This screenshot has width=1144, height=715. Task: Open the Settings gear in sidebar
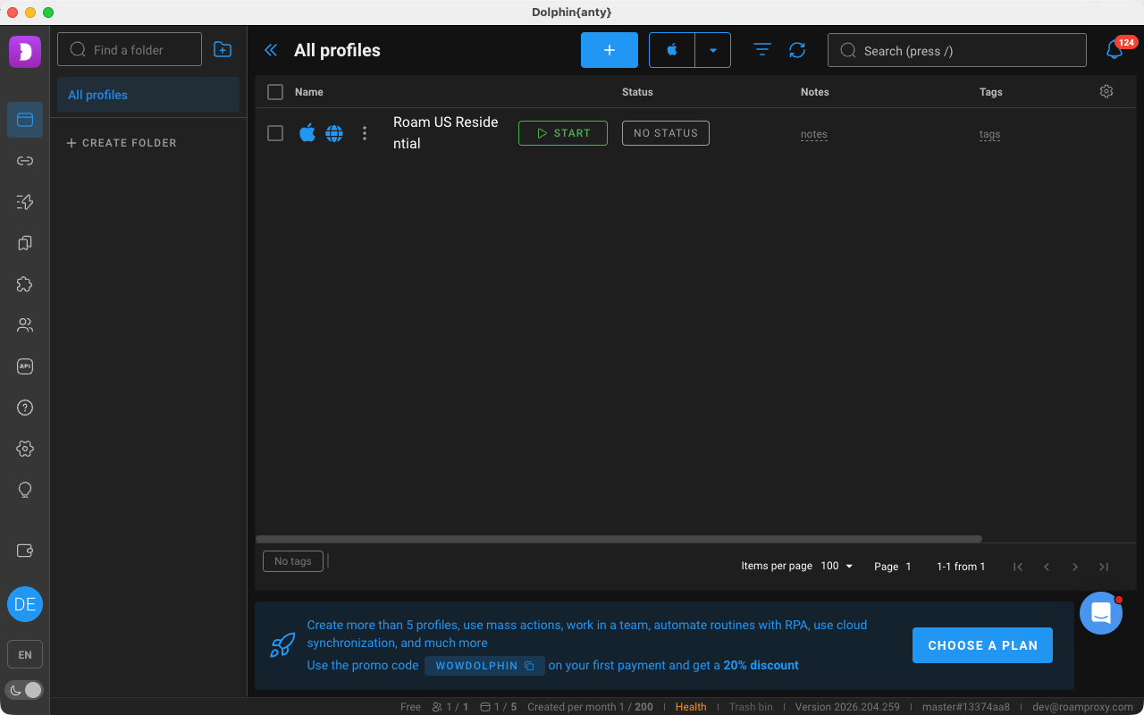(25, 449)
